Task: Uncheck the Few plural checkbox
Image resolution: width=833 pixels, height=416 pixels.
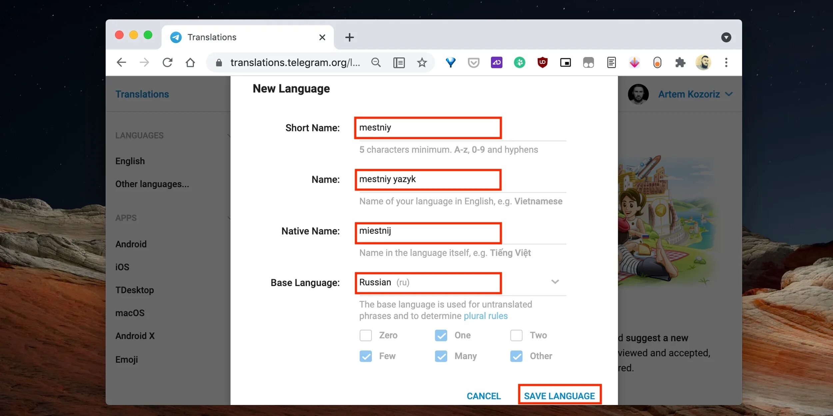Action: click(366, 356)
